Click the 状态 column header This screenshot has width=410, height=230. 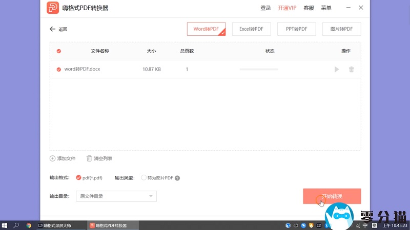pos(270,51)
